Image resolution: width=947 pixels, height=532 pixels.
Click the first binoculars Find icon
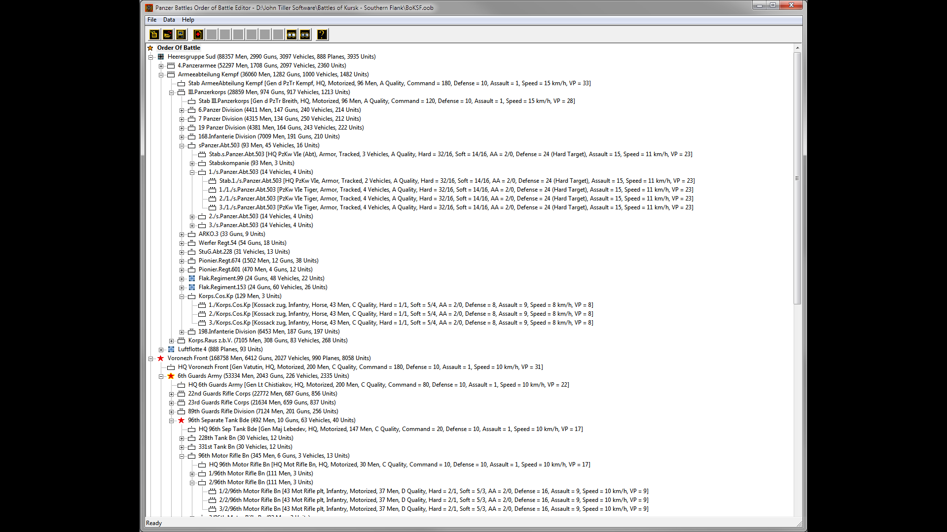coord(291,34)
